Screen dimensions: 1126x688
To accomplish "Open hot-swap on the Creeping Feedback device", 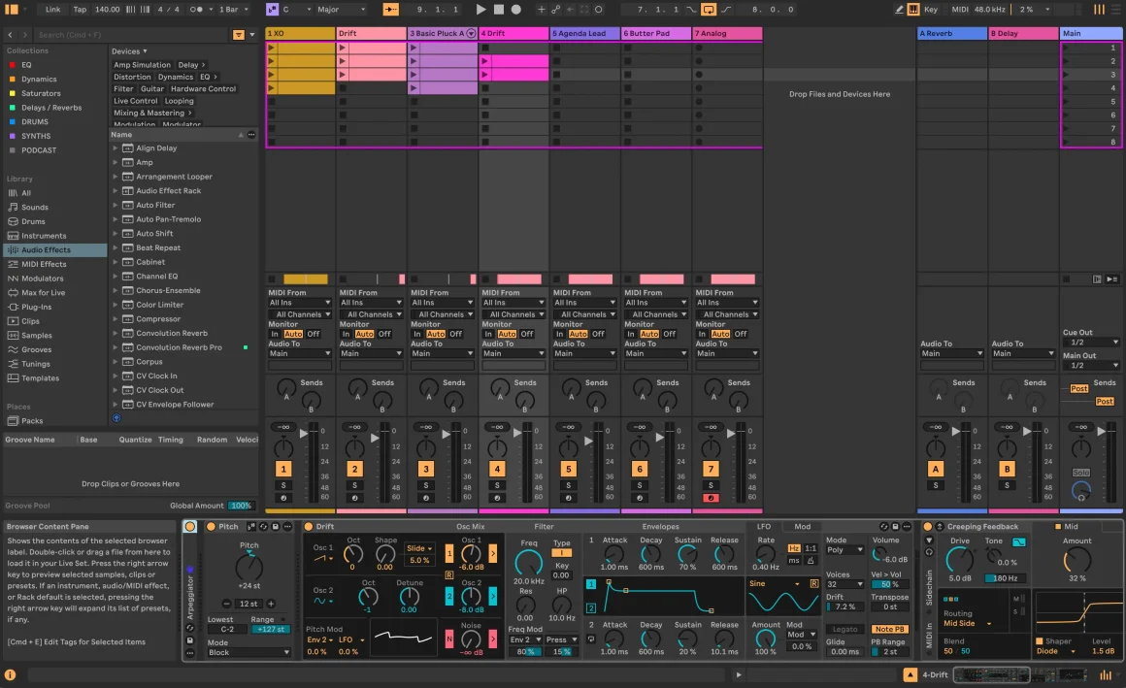I will (940, 527).
